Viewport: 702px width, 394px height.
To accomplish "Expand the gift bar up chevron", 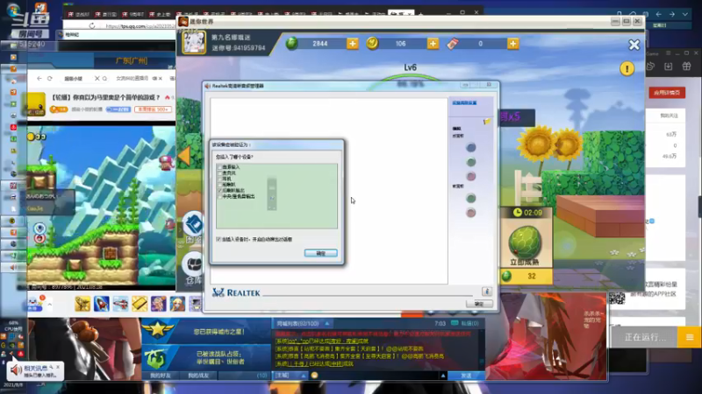I will [50, 305].
